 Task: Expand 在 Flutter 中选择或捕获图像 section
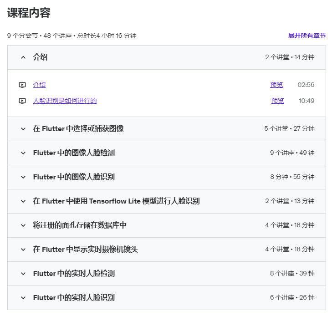[23, 129]
